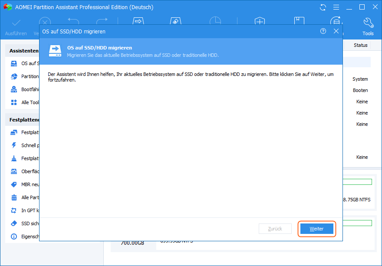This screenshot has height=266, width=382.
Task: Click the Eigenschaften info icon
Action: pyautogui.click(x=14, y=236)
